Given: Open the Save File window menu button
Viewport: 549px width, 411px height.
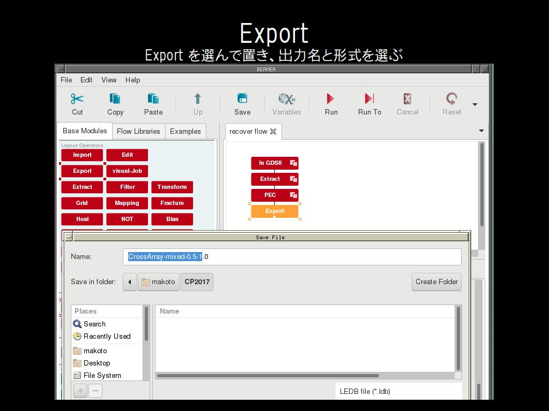Looking at the screenshot, I should pyautogui.click(x=69, y=237).
